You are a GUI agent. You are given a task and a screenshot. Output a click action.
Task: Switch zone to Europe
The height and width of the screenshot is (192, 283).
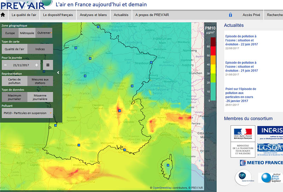(x=10, y=33)
